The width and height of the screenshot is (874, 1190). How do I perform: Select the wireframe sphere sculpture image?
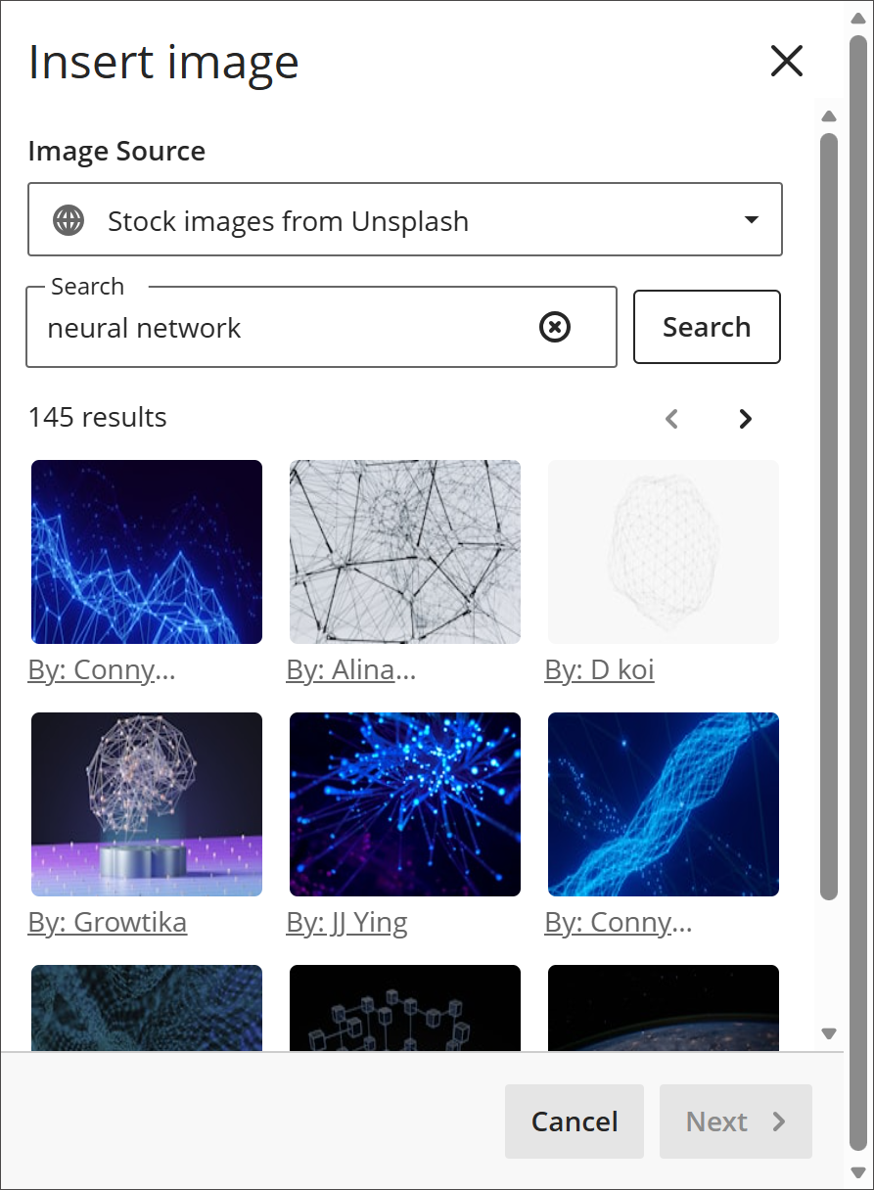[x=146, y=803]
